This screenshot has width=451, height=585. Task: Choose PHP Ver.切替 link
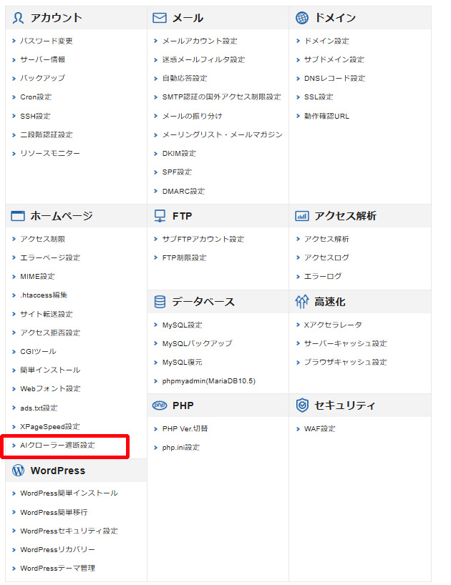(x=185, y=428)
